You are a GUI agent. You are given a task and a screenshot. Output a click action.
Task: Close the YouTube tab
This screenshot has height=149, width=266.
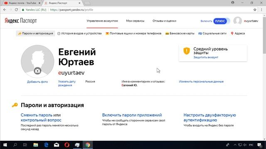(x=39, y=3)
